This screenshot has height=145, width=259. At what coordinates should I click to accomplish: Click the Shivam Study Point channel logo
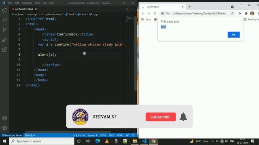coord(80,117)
